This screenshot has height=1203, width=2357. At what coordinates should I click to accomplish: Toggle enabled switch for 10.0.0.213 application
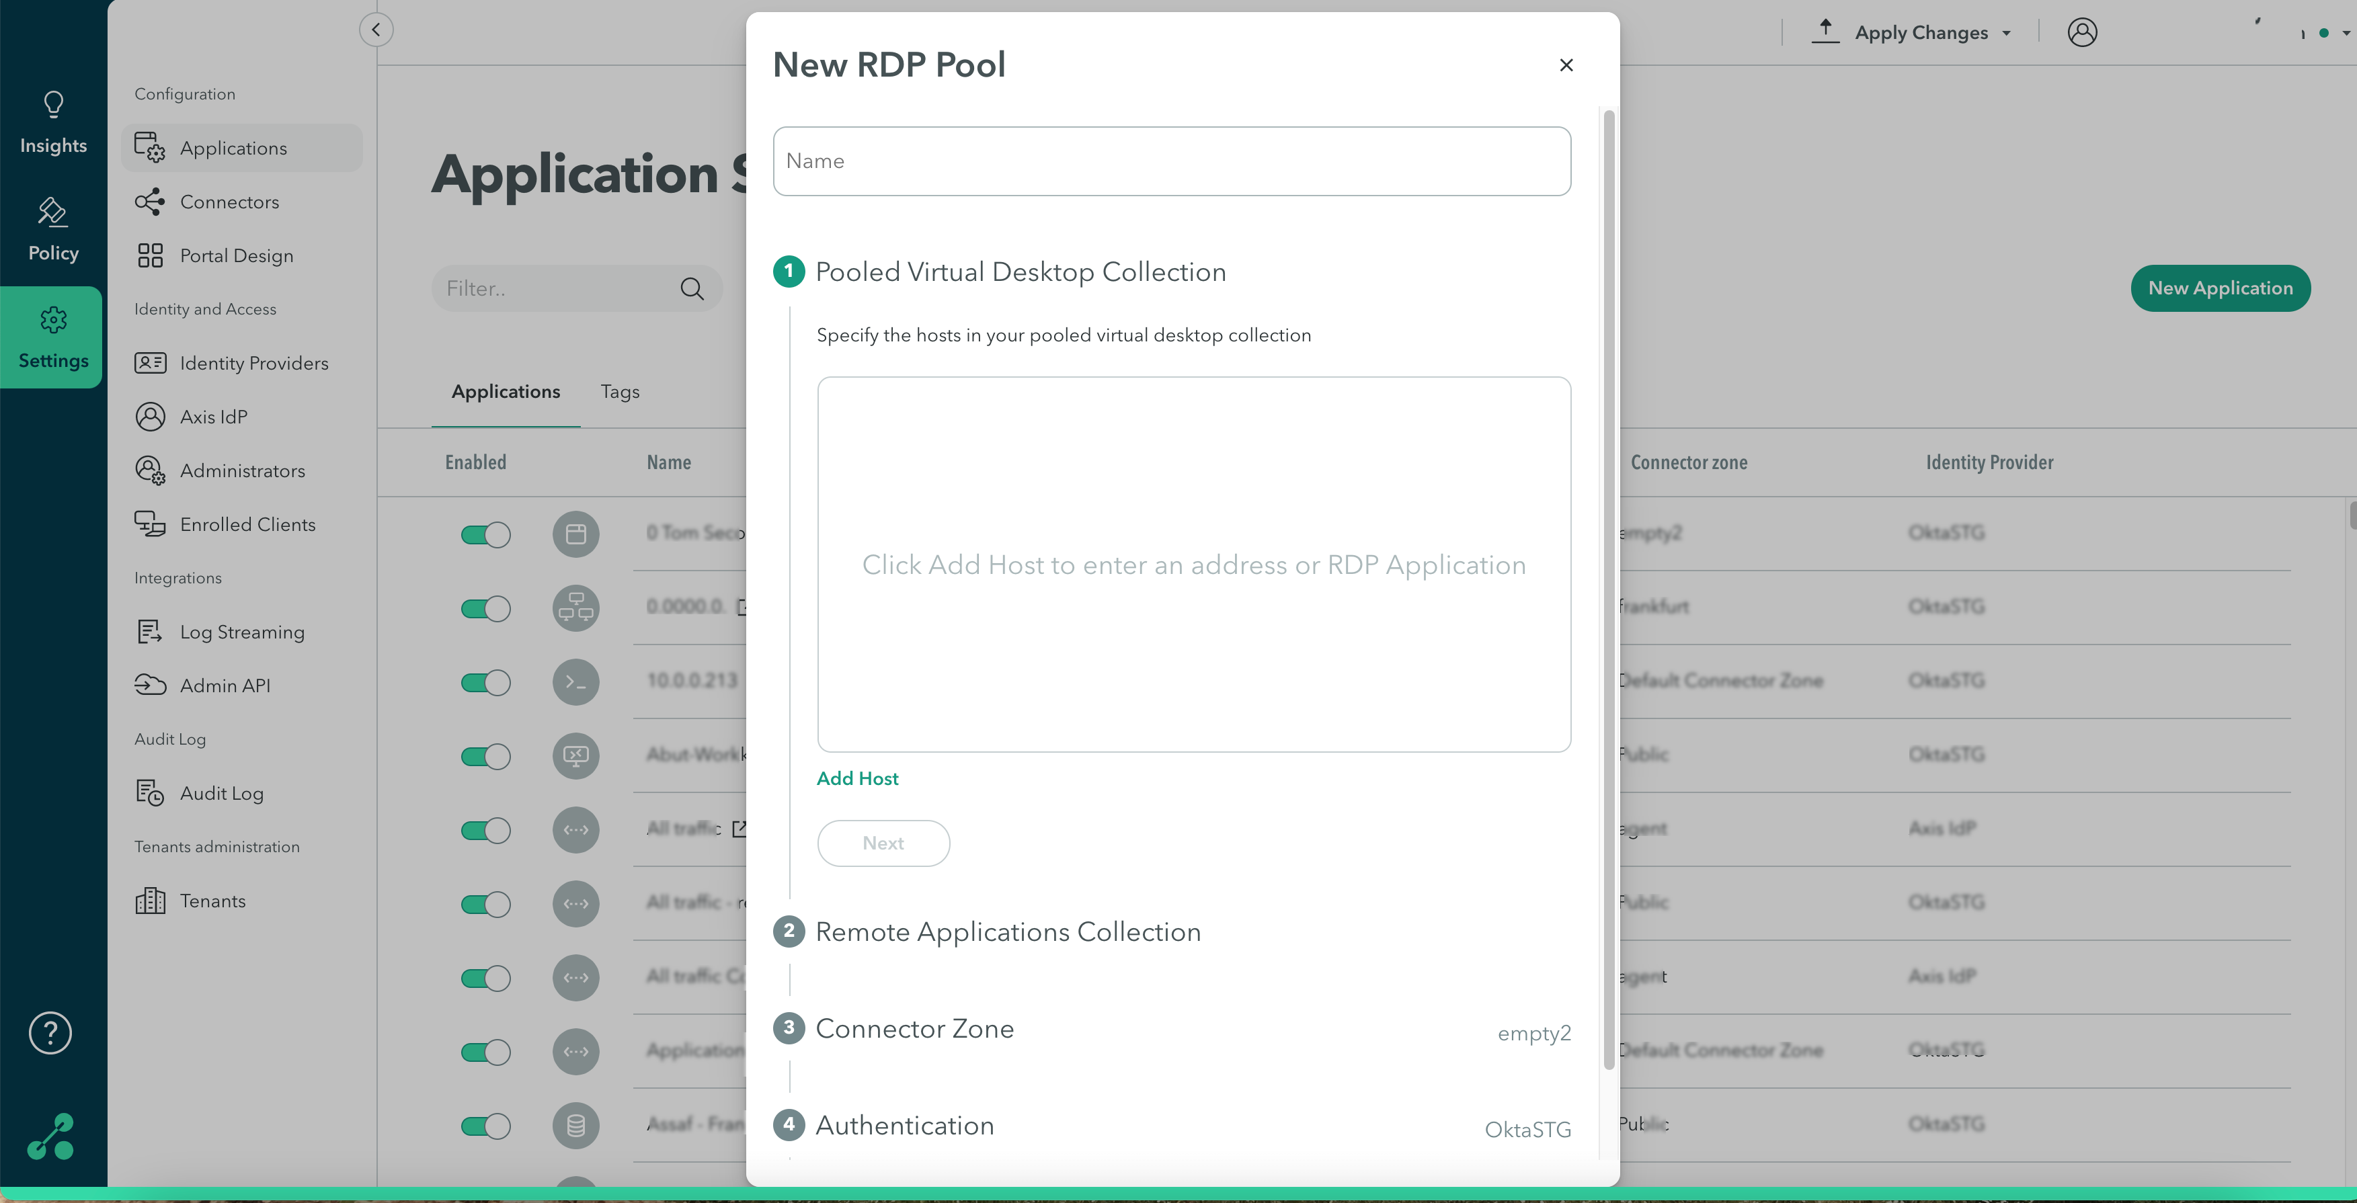click(x=485, y=682)
